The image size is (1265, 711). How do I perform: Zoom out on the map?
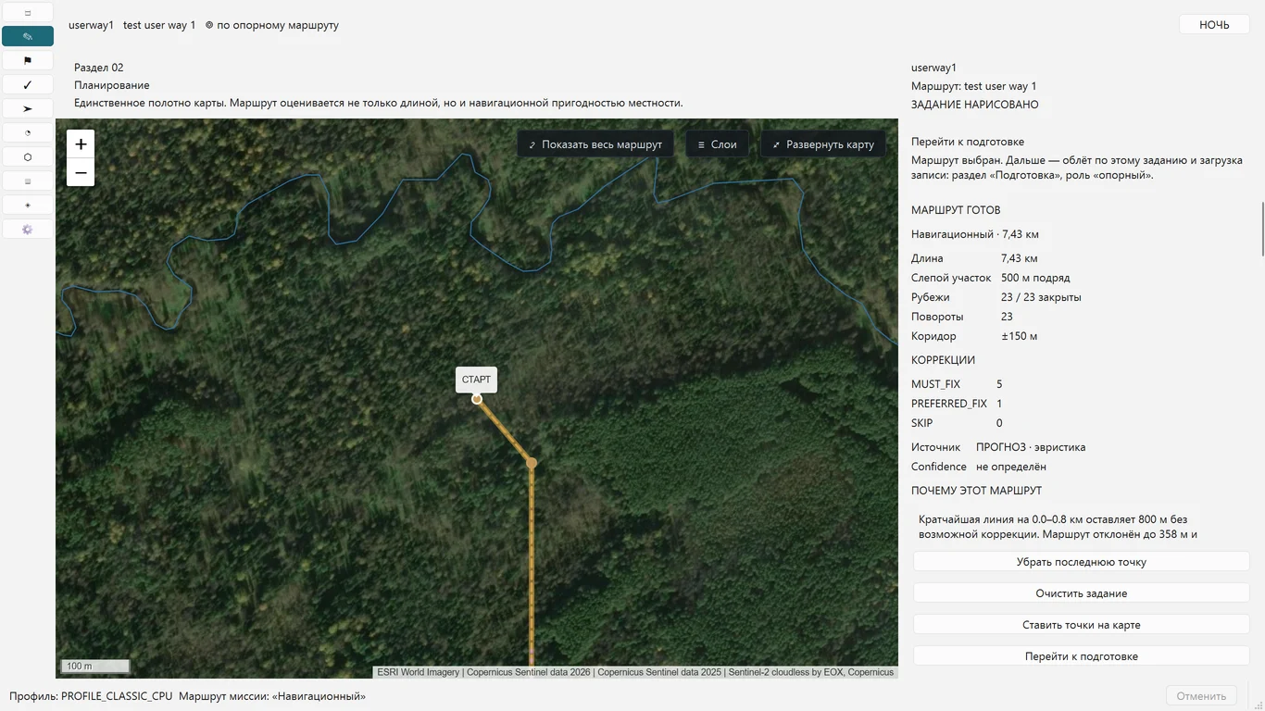[81, 172]
